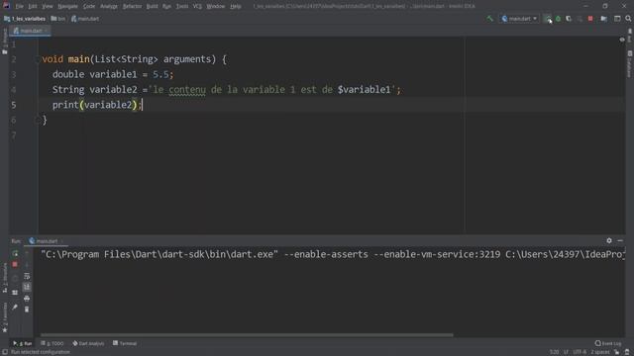The image size is (634, 356).
Task: Click the layout window icon beside search
Action: [617, 19]
